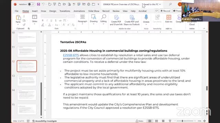220x123 pixels.
Task: Click the Format Painter brush icon
Action: (24, 25)
